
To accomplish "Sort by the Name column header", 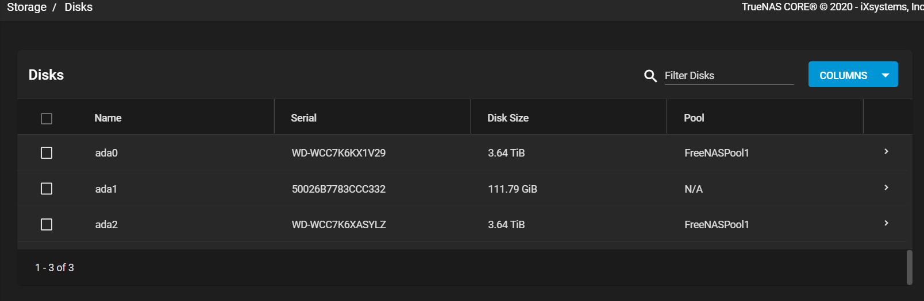I will click(108, 118).
